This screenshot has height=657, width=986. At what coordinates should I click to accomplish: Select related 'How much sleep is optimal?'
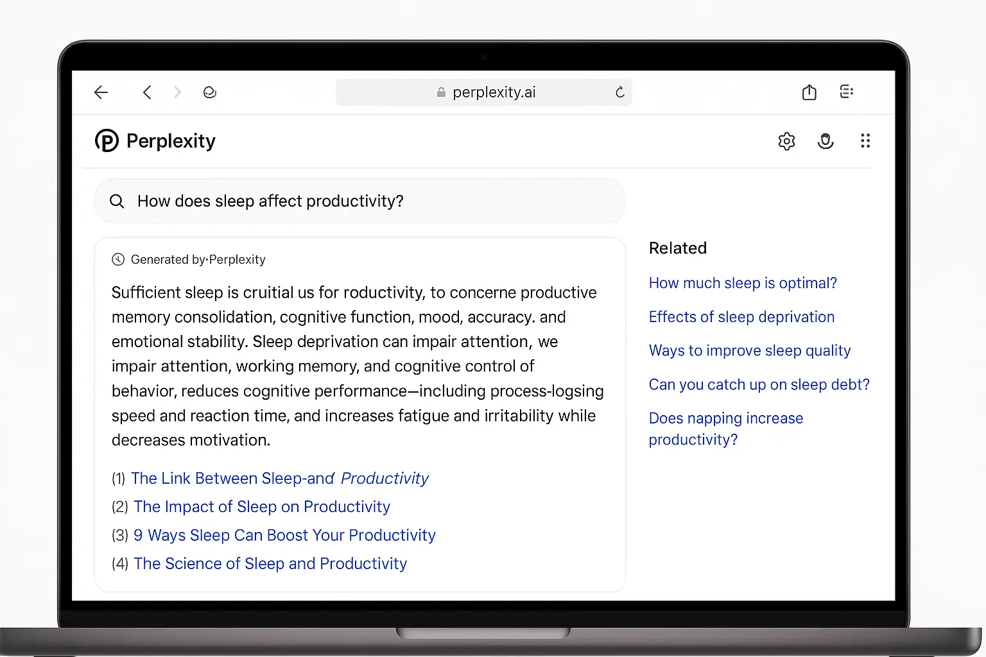coord(743,283)
